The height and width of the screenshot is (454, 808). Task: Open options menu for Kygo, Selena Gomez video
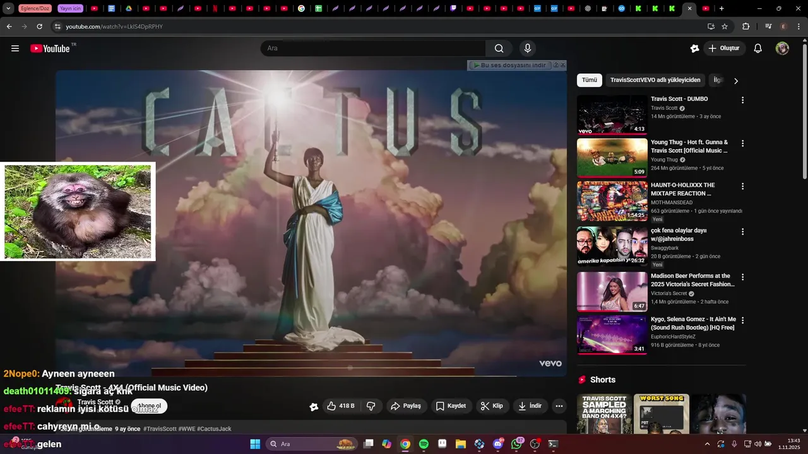(742, 320)
